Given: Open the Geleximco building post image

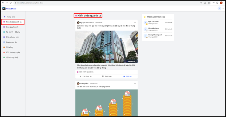Looking at the screenshot, I should pyautogui.click(x=106, y=47).
